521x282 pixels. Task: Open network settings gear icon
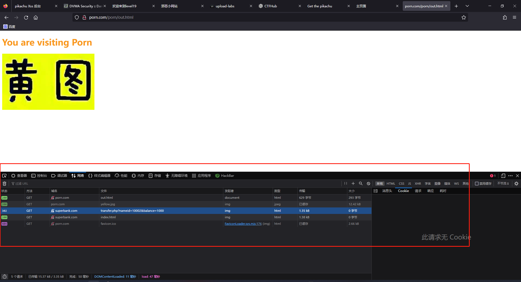(x=516, y=184)
